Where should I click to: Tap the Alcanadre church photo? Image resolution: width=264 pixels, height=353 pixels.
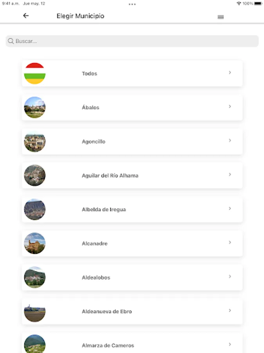click(35, 243)
